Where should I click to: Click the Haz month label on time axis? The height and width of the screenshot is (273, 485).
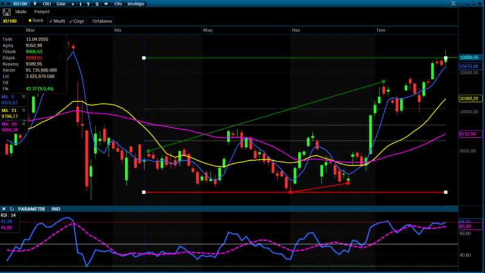296,30
